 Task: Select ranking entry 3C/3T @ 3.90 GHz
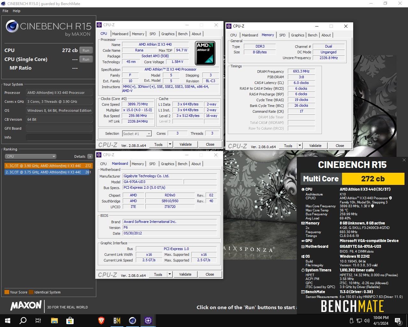point(48,166)
